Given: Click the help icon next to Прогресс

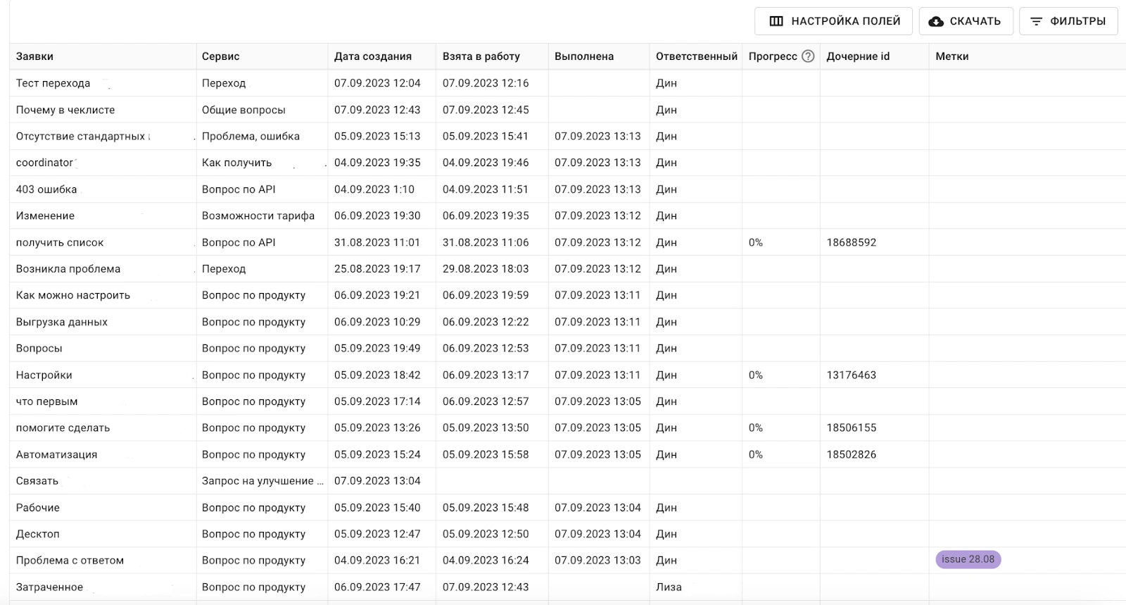Looking at the screenshot, I should click(808, 56).
